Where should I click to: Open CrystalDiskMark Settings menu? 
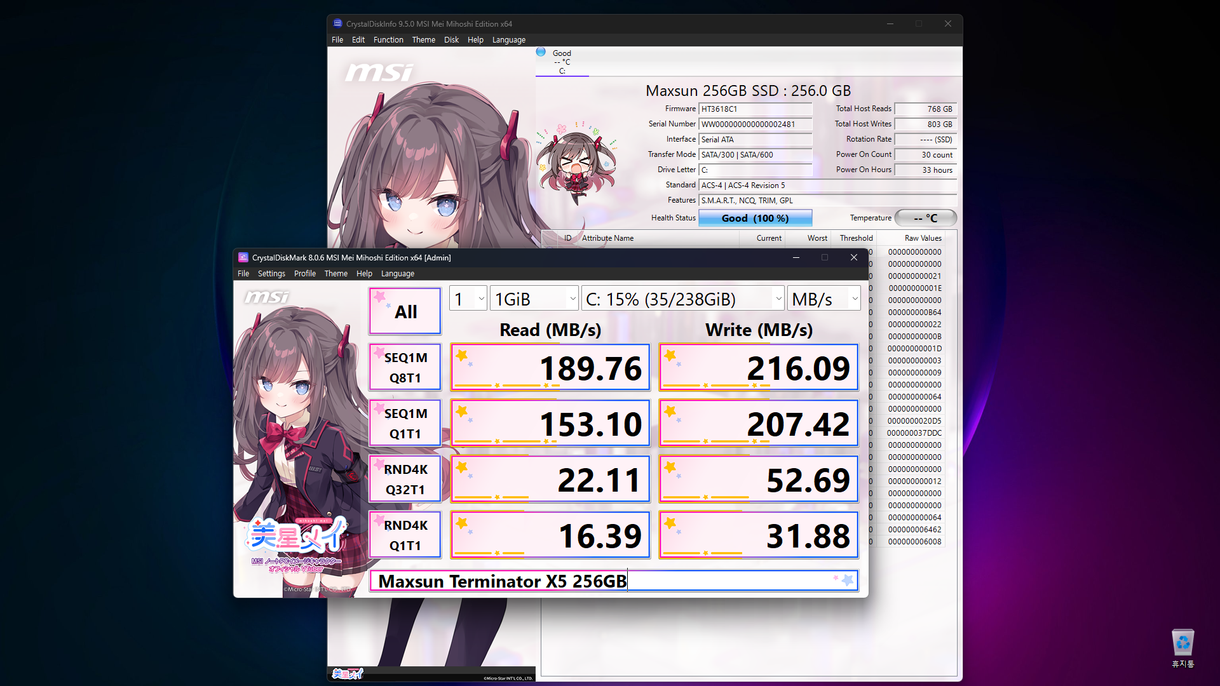point(271,274)
